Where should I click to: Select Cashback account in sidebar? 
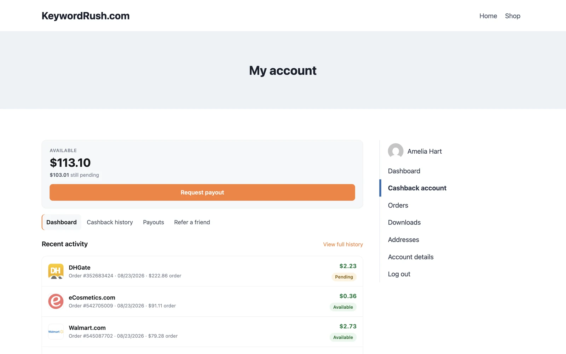(x=417, y=188)
